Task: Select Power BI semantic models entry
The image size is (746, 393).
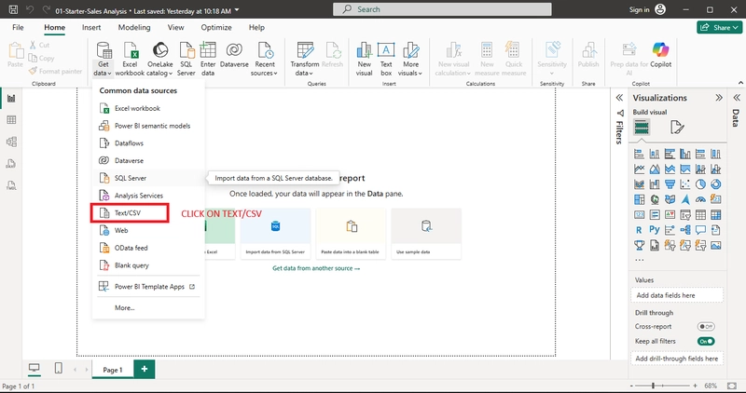Action: tap(148, 126)
